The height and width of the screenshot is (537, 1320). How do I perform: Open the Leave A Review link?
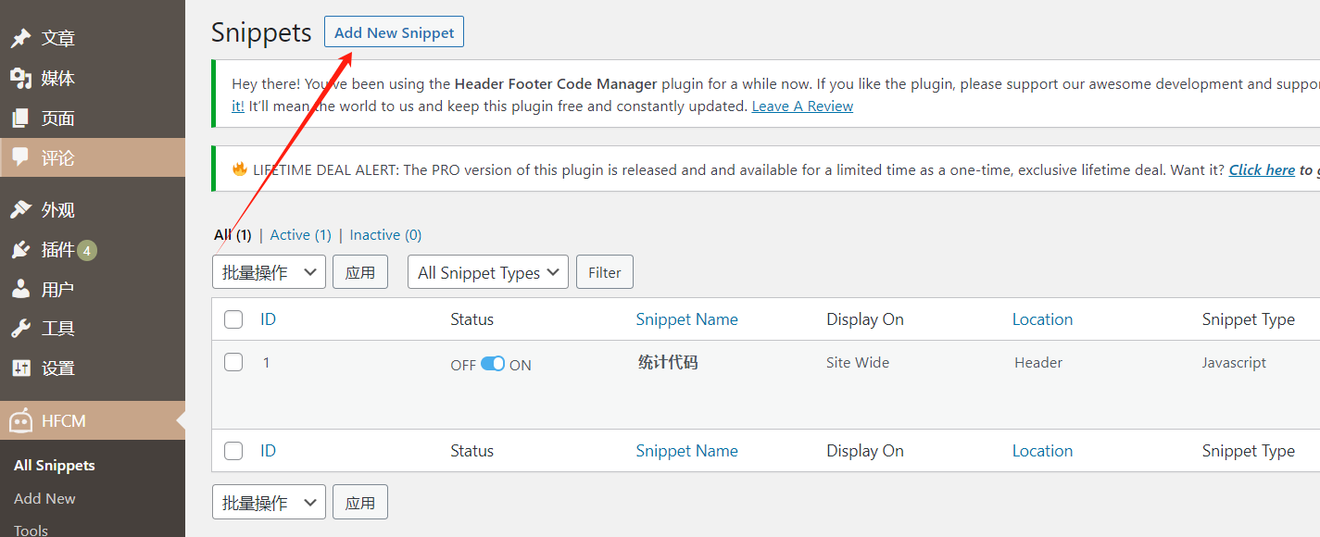point(802,106)
